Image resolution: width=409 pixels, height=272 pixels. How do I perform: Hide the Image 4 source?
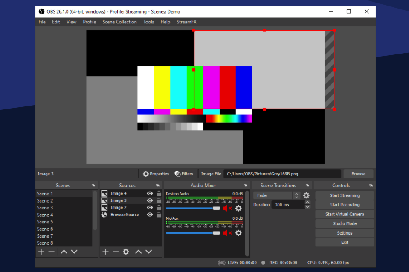(x=150, y=194)
